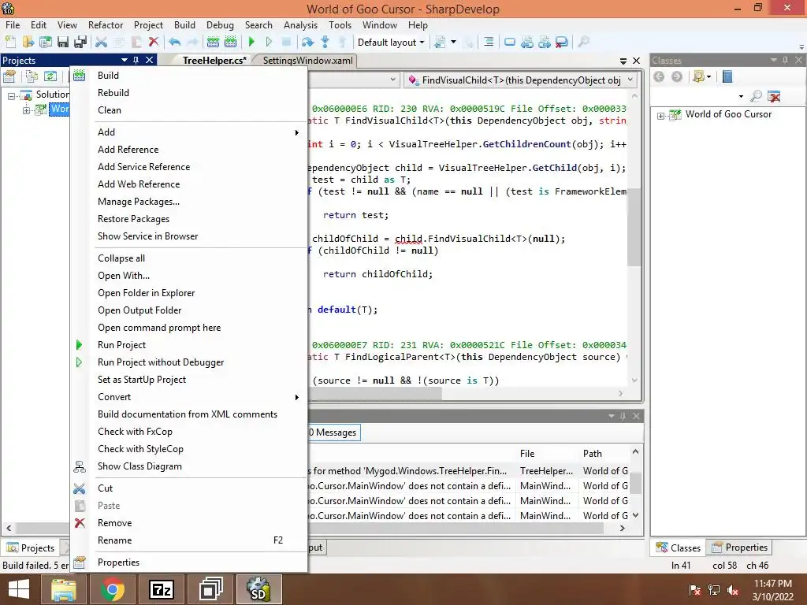Viewport: 807px width, 605px height.
Task: Expand the project node under Solution
Action: click(x=26, y=110)
